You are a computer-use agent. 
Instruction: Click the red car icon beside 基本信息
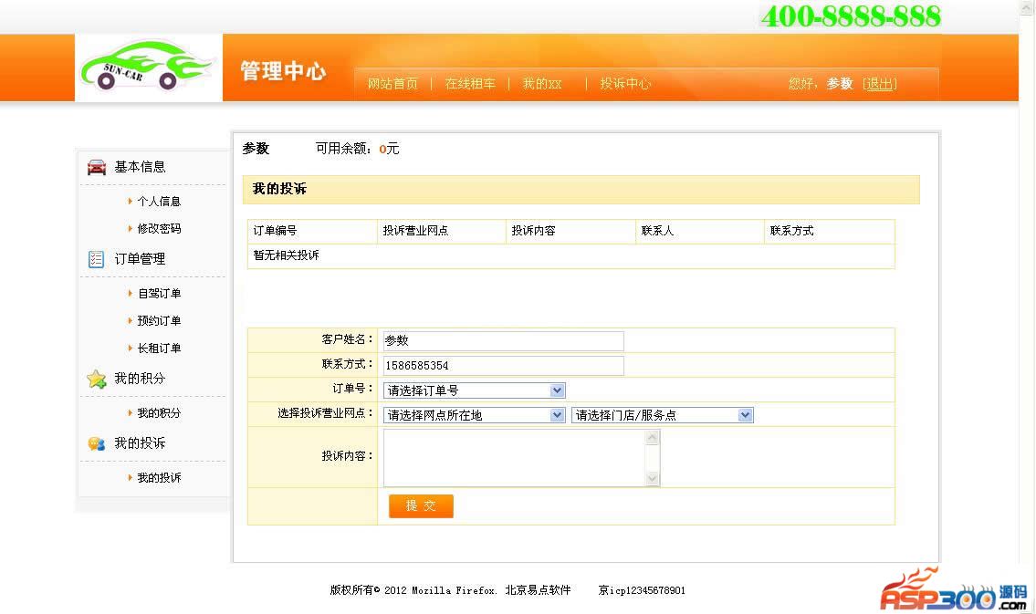pyautogui.click(x=97, y=167)
